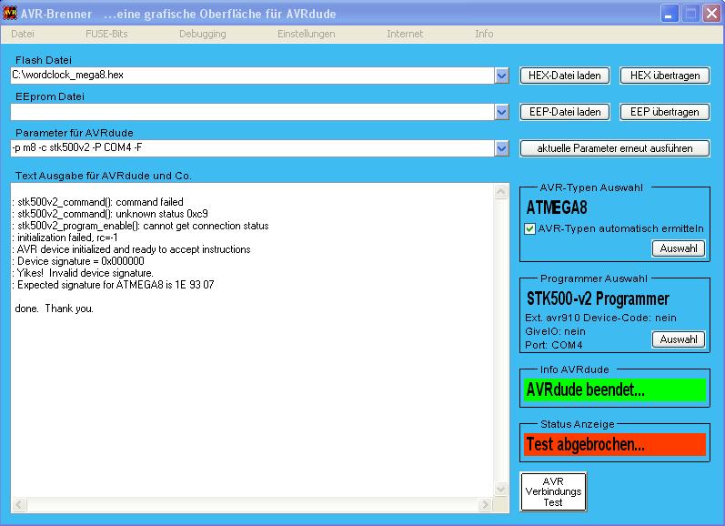
Task: Click output line 'initialization failed, rc=-1'
Action: pyautogui.click(x=65, y=238)
